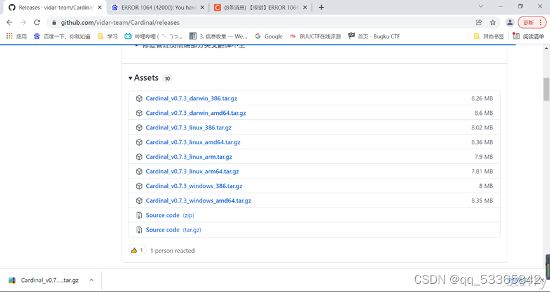The height and width of the screenshot is (292, 550).
Task: Open the 信息收集 bookmark
Action: [x=218, y=36]
